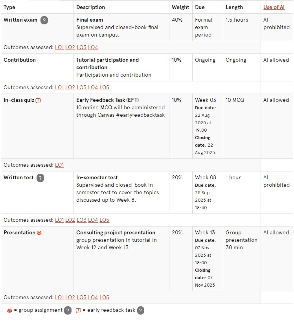
Task: Open LO3 under In-semester test outcomes
Action: pyautogui.click(x=82, y=220)
